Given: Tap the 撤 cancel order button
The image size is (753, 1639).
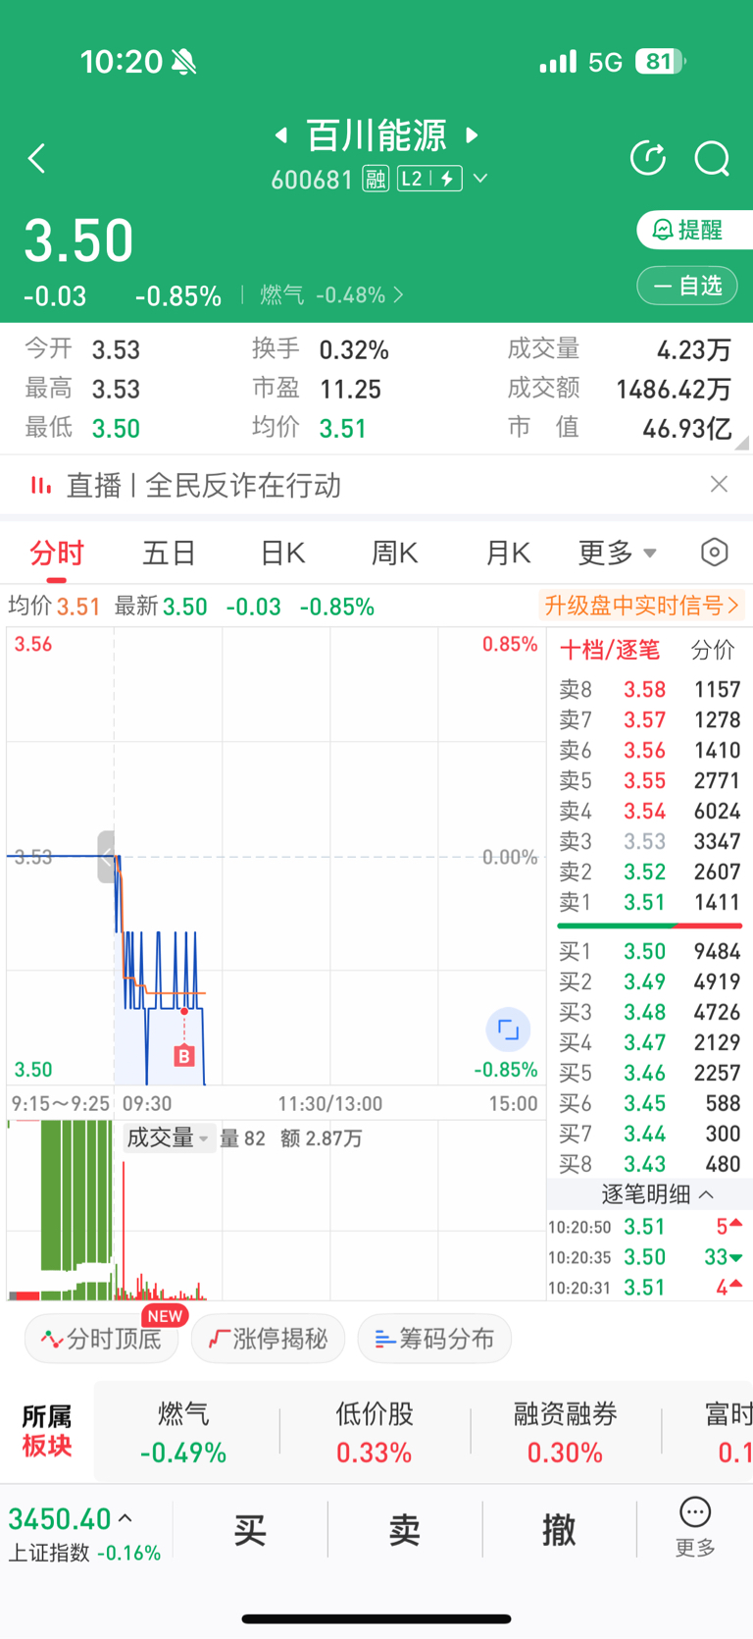Looking at the screenshot, I should [559, 1529].
